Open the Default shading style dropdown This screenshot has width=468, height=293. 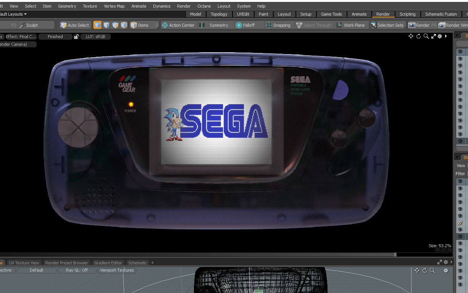click(37, 270)
